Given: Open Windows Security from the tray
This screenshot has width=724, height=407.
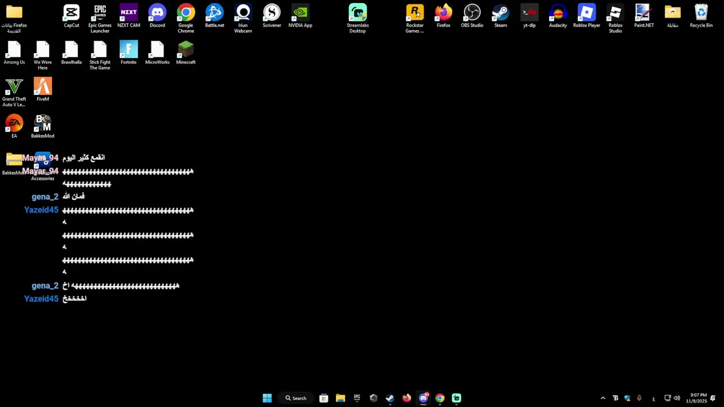Looking at the screenshot, I should coord(627,398).
